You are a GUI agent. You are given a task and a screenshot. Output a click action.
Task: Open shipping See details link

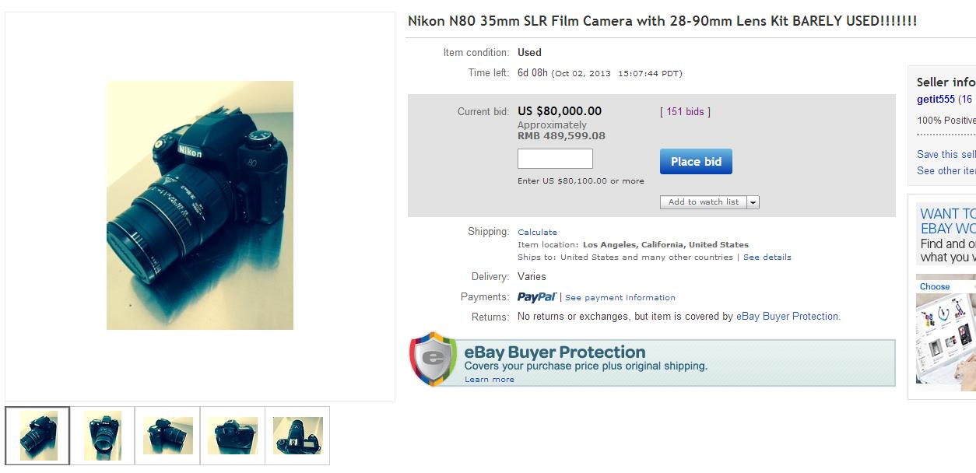pyautogui.click(x=767, y=258)
